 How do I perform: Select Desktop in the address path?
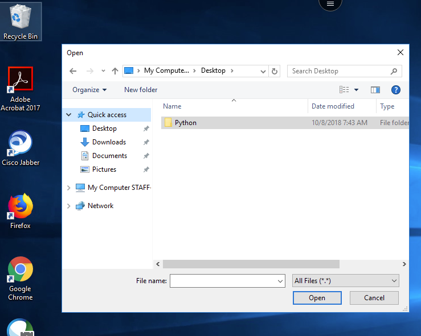click(213, 70)
